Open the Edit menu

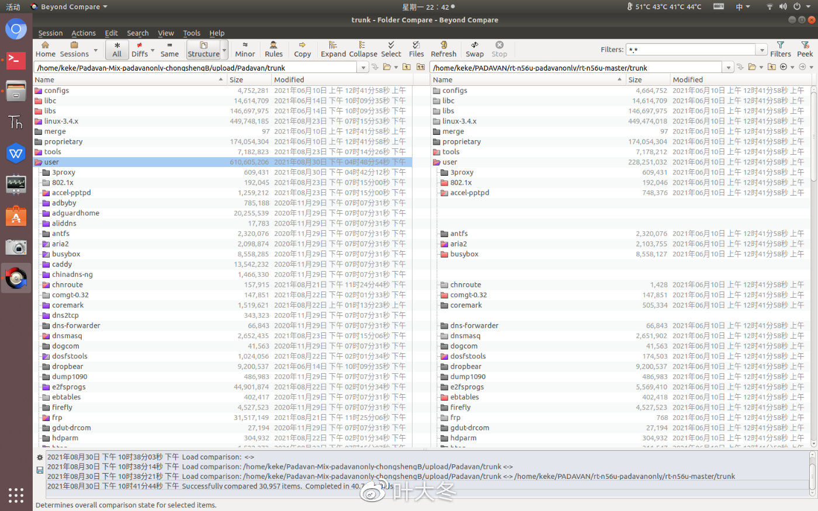[111, 33]
